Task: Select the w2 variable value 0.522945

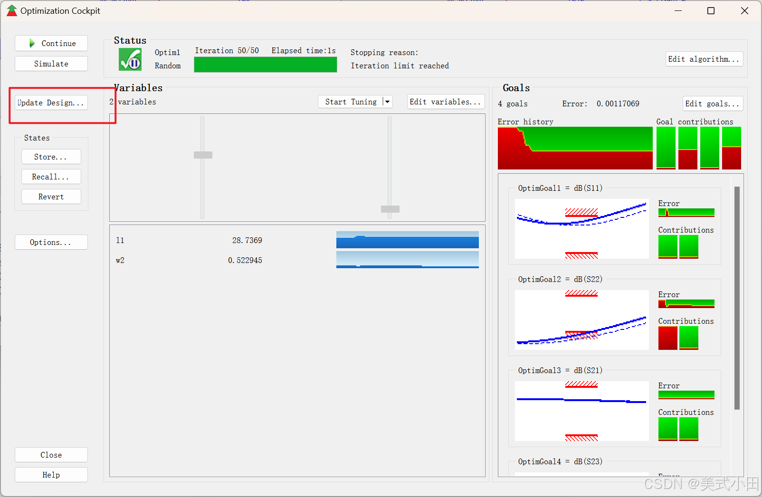Action: click(245, 260)
